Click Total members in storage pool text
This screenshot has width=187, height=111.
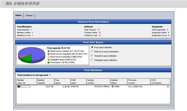34,75
